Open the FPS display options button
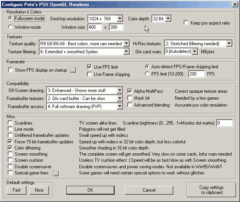 tap(73, 70)
